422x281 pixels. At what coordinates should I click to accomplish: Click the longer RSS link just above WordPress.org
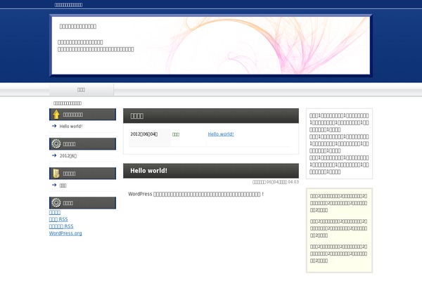click(61, 226)
